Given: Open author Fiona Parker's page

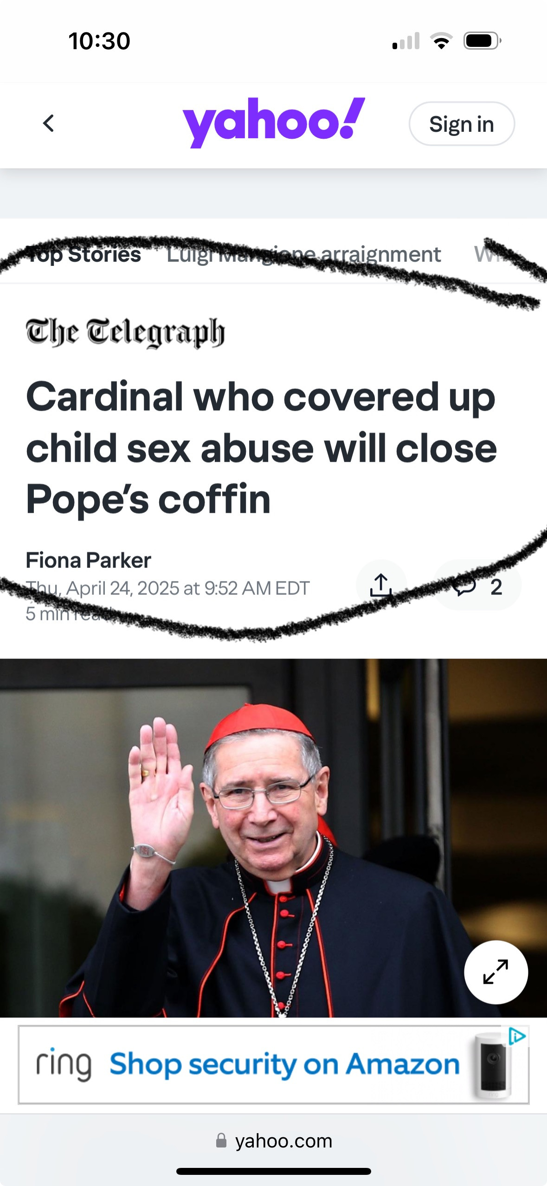Looking at the screenshot, I should point(88,560).
